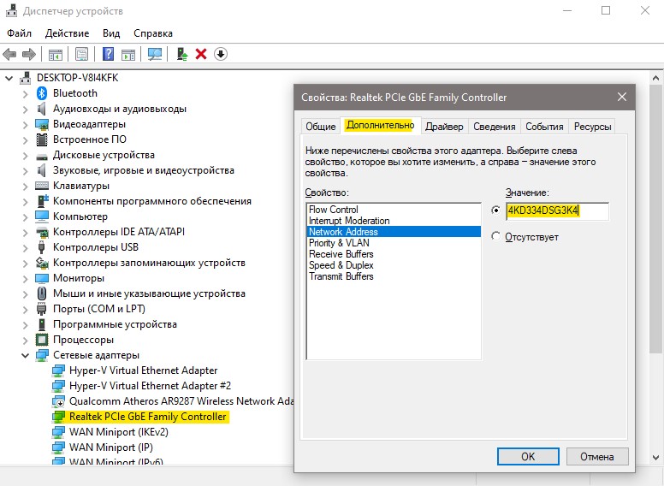Screen dimensions: 664x486
Task: Click the red X Uninstall device icon
Action: pos(201,54)
